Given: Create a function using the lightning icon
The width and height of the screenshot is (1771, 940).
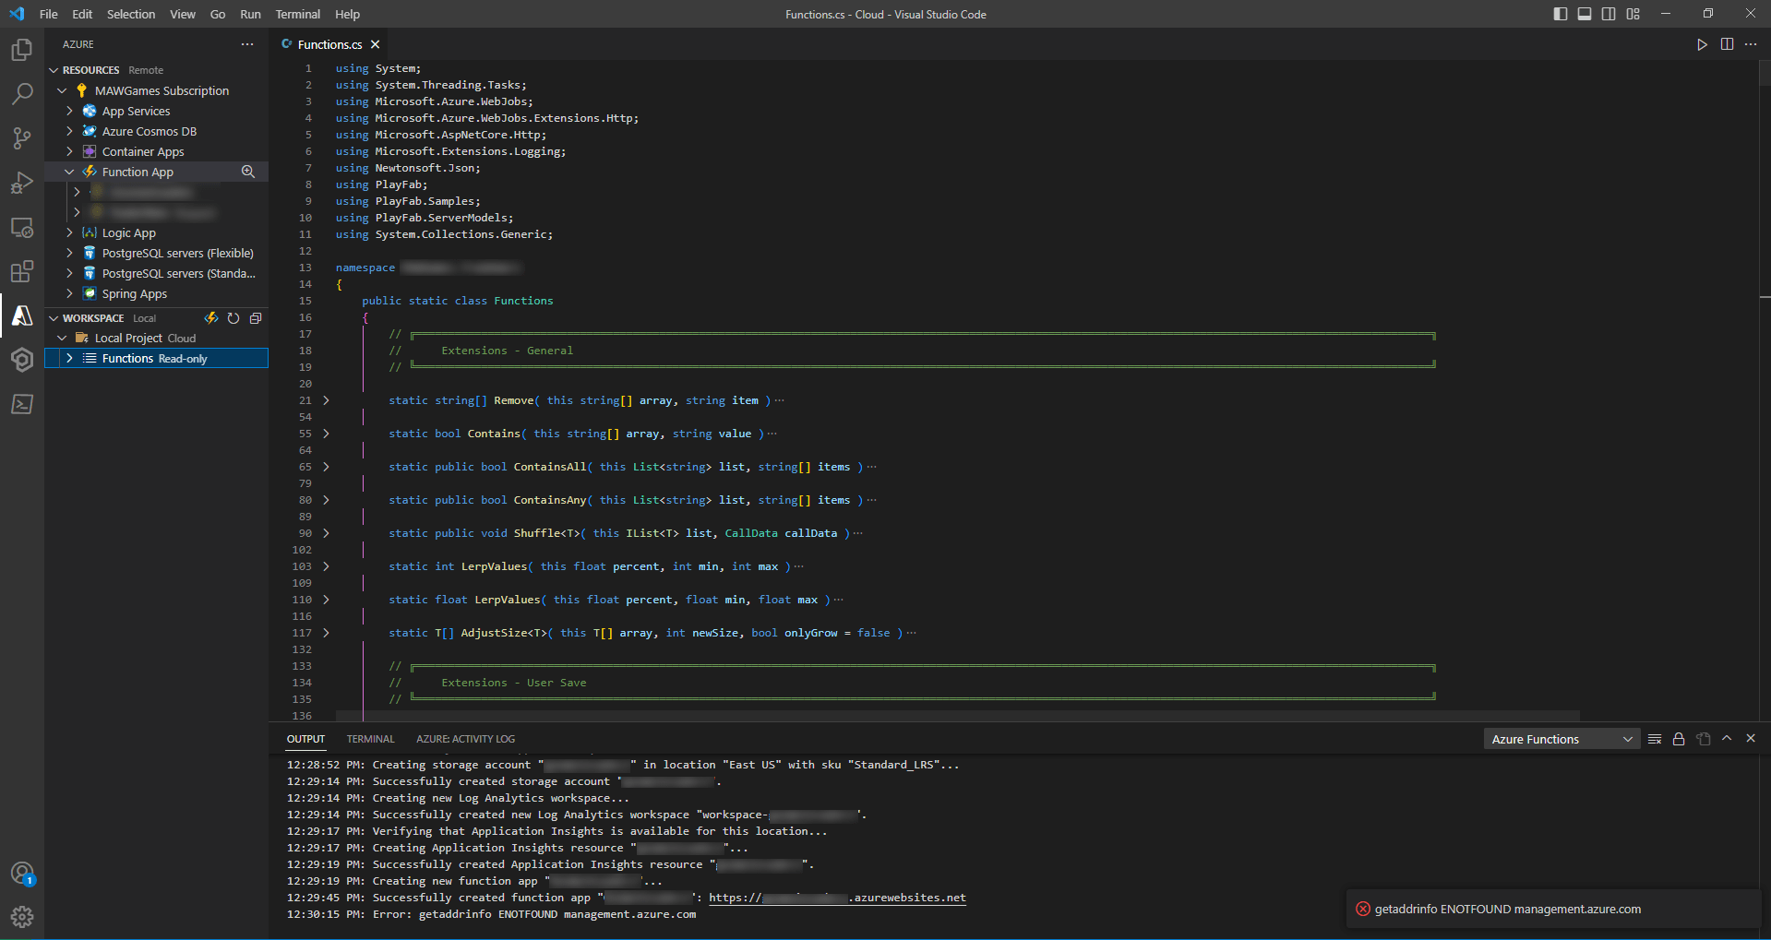Looking at the screenshot, I should 210,317.
